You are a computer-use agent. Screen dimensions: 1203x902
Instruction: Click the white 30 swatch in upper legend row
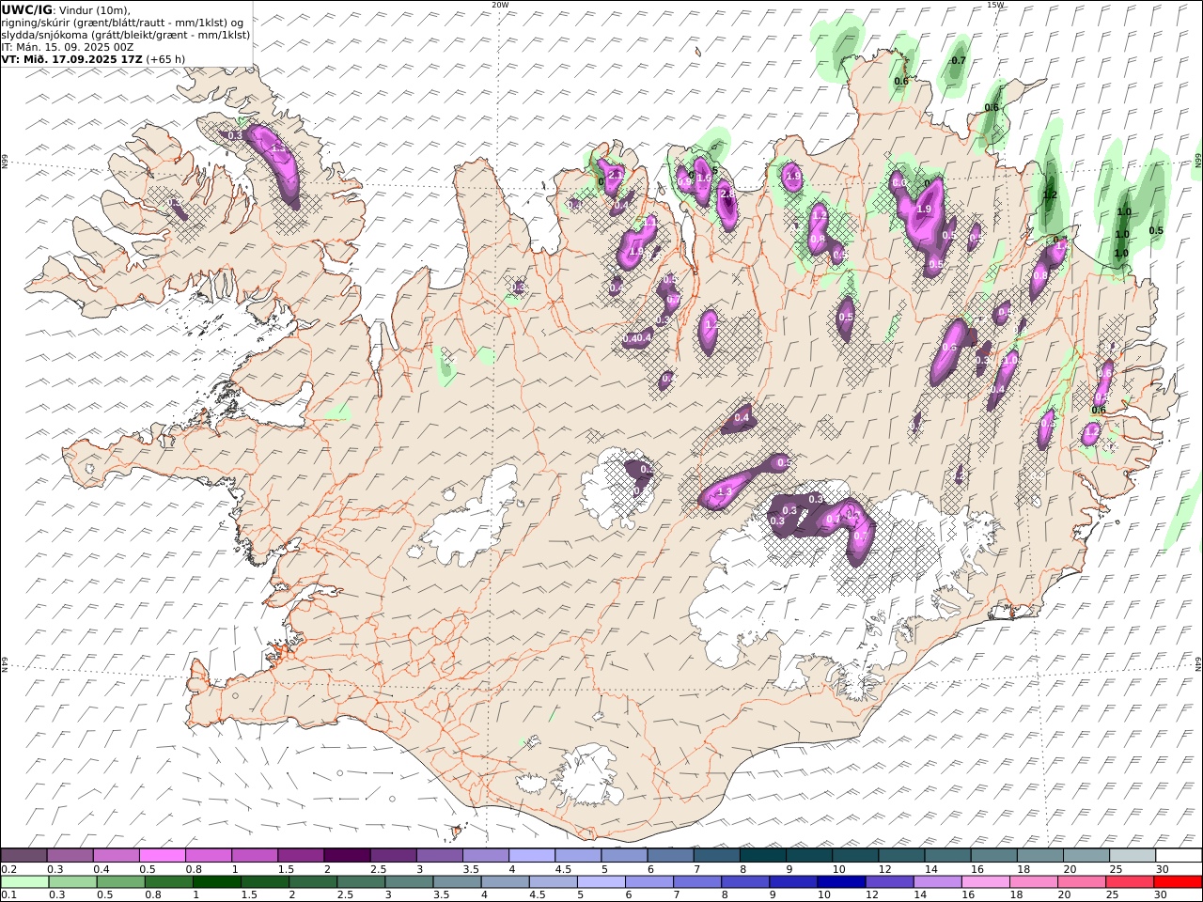pyautogui.click(x=1179, y=855)
